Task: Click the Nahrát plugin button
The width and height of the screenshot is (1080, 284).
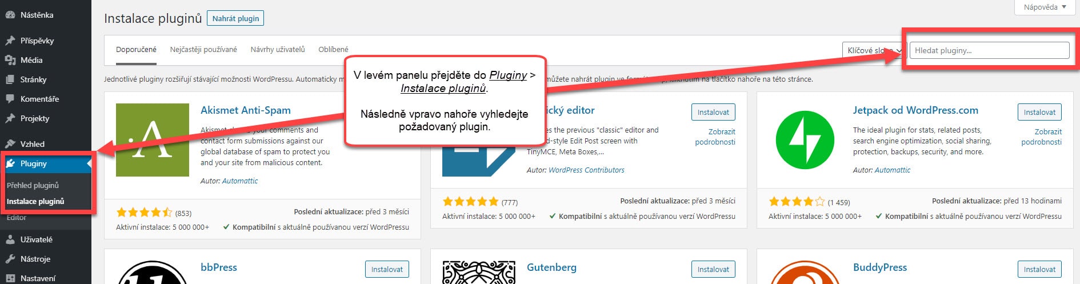Action: (x=235, y=18)
